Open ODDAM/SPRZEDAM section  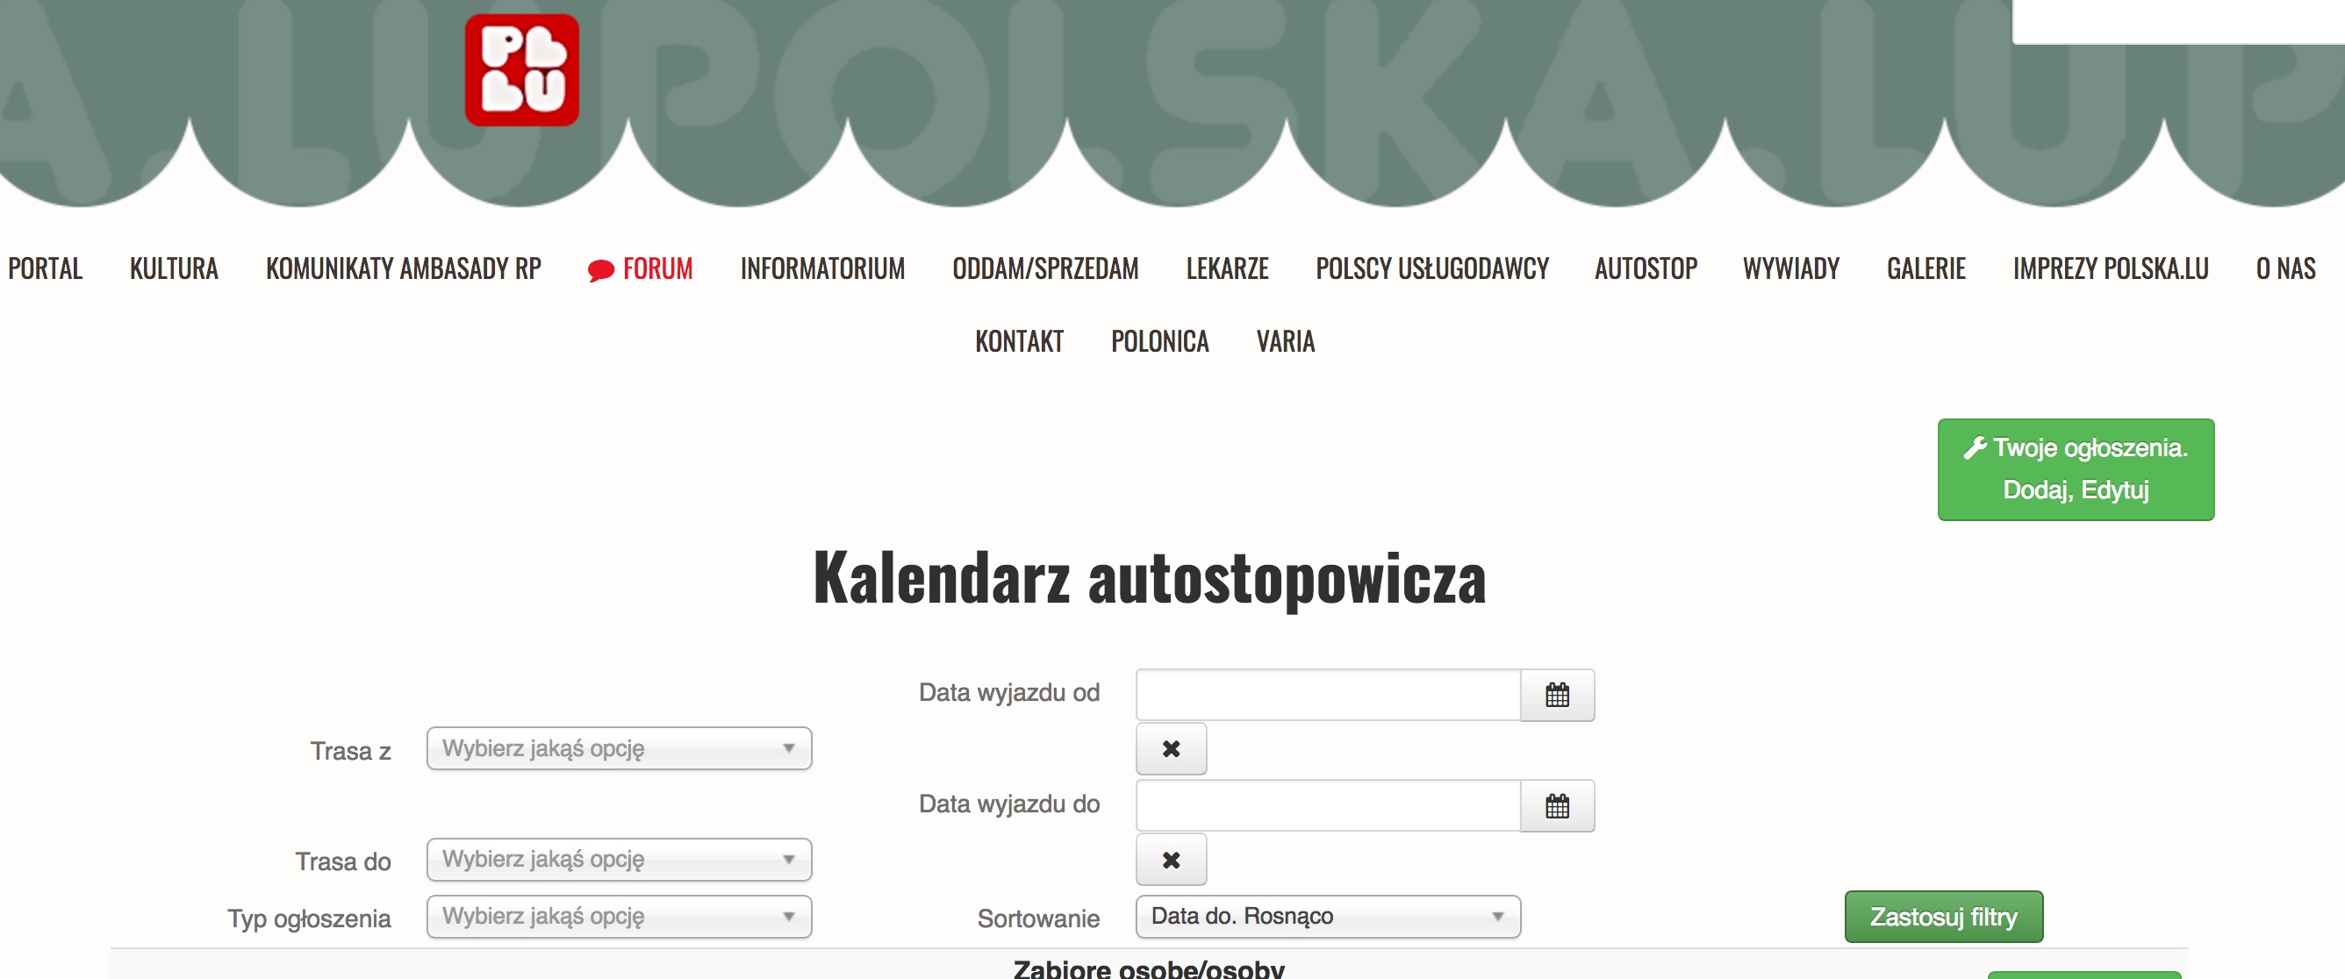pos(1045,268)
